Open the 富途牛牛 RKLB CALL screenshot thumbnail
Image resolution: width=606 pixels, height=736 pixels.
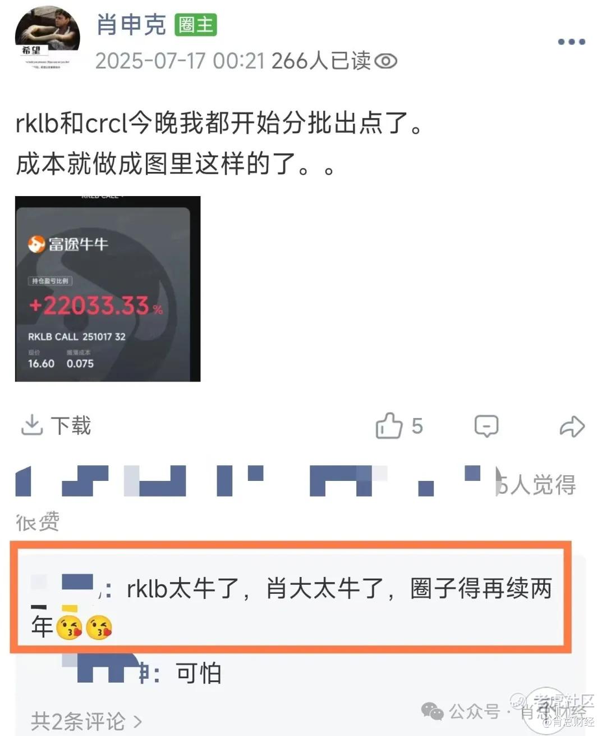click(108, 289)
